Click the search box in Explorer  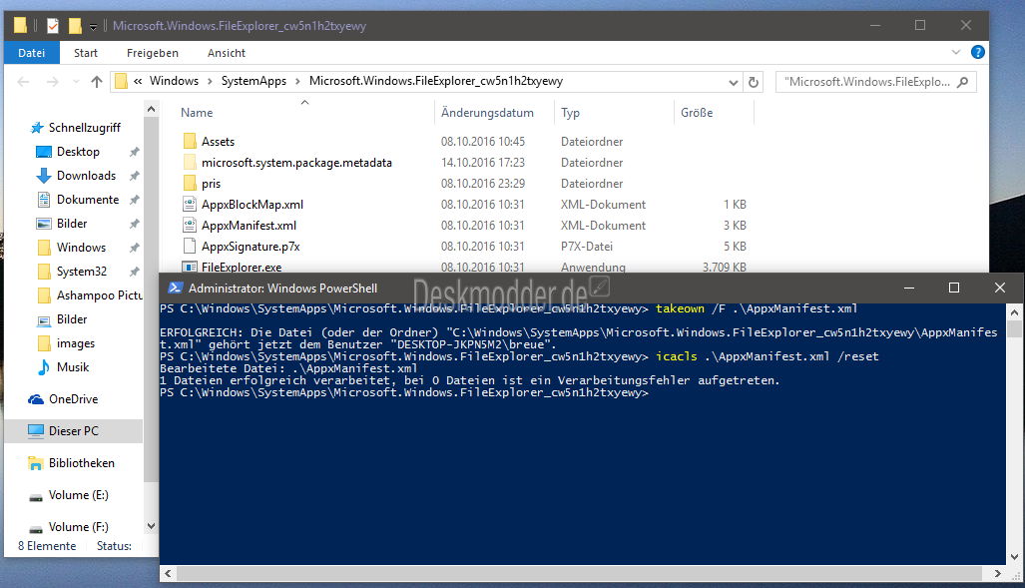pyautogui.click(x=876, y=82)
